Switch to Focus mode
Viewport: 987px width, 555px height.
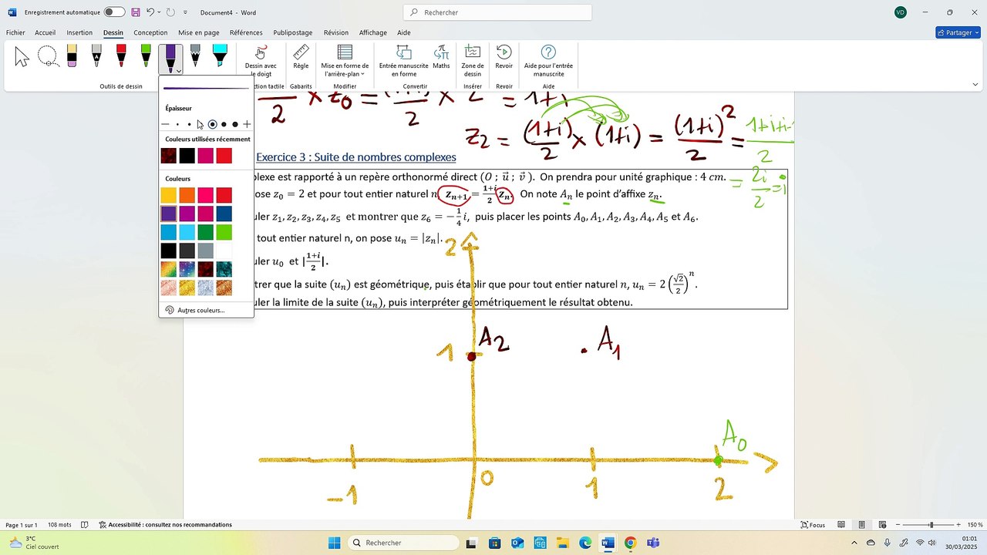pos(813,525)
